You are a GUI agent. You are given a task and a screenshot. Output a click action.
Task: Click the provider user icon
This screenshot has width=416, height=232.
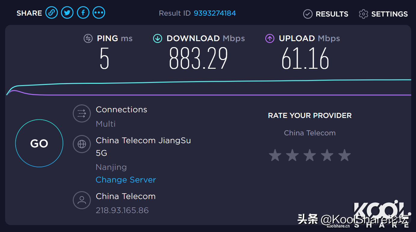pos(82,200)
